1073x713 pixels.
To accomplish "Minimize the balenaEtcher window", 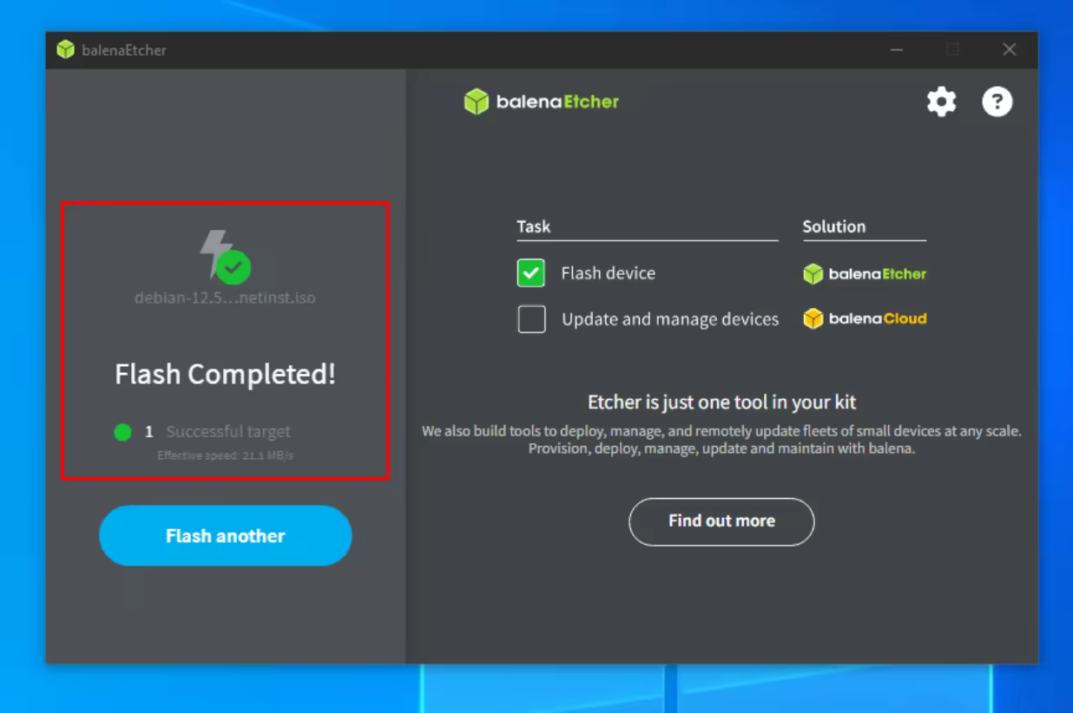I will (x=897, y=50).
